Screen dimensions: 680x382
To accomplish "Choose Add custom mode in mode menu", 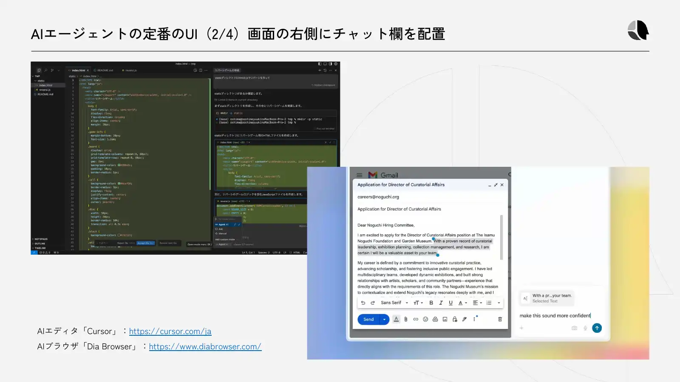I will point(225,239).
